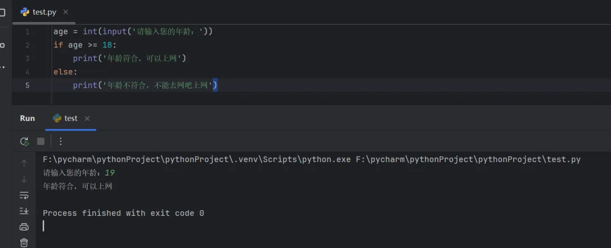Toggle scroll to end of console
The height and width of the screenshot is (248, 611).
[24, 211]
